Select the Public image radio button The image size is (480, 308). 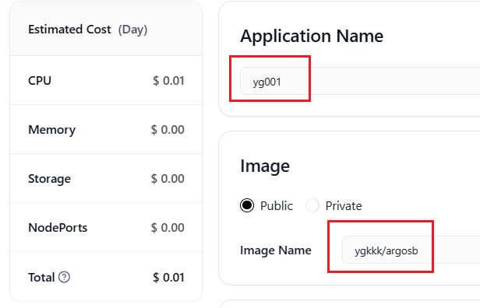pyautogui.click(x=247, y=205)
